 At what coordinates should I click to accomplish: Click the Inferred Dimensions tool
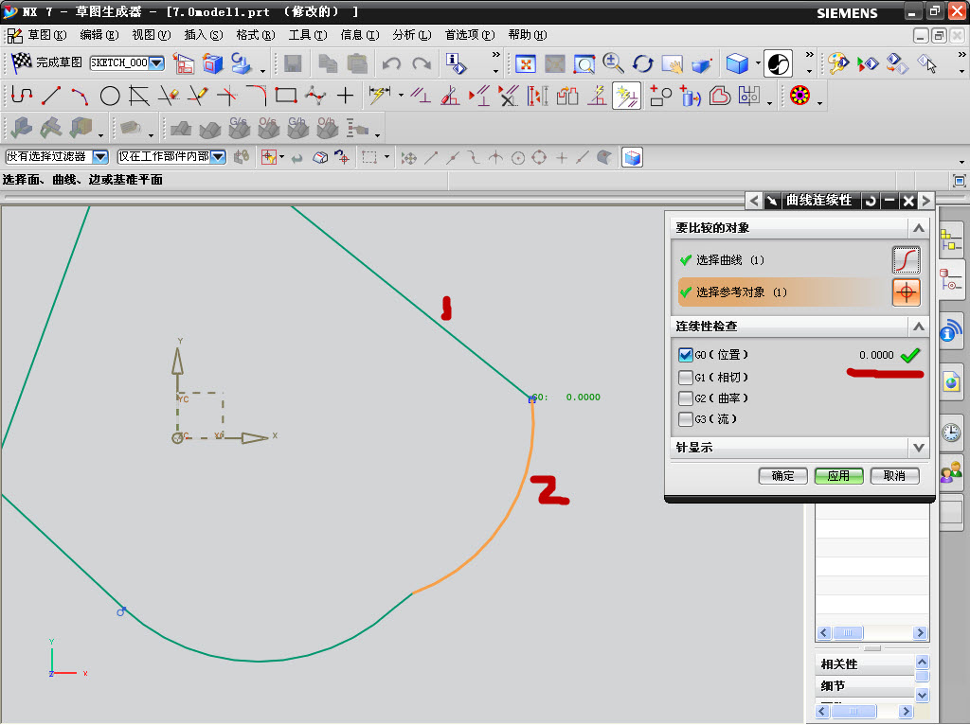coord(379,96)
